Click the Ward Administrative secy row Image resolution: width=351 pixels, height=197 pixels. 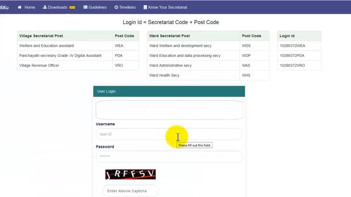pyautogui.click(x=208, y=65)
